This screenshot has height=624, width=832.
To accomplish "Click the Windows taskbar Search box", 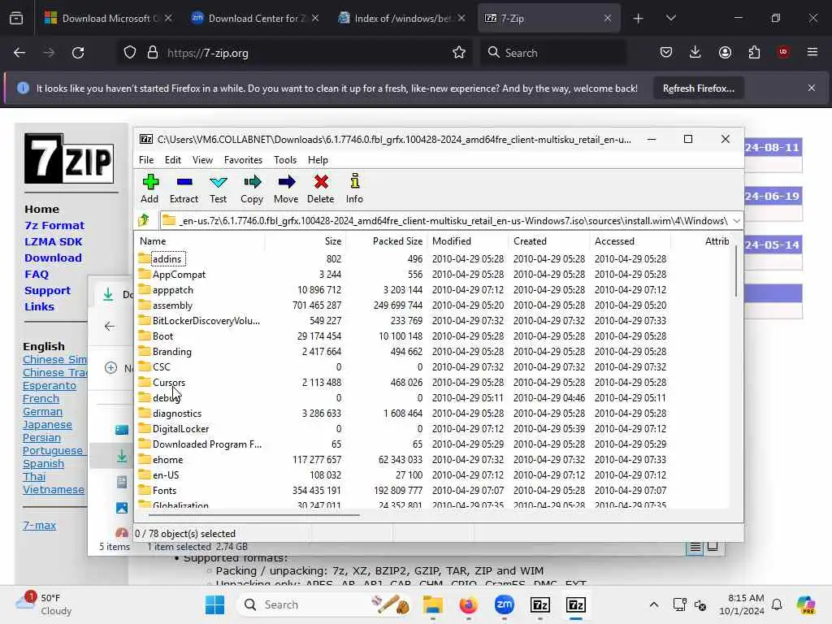I will tap(323, 604).
